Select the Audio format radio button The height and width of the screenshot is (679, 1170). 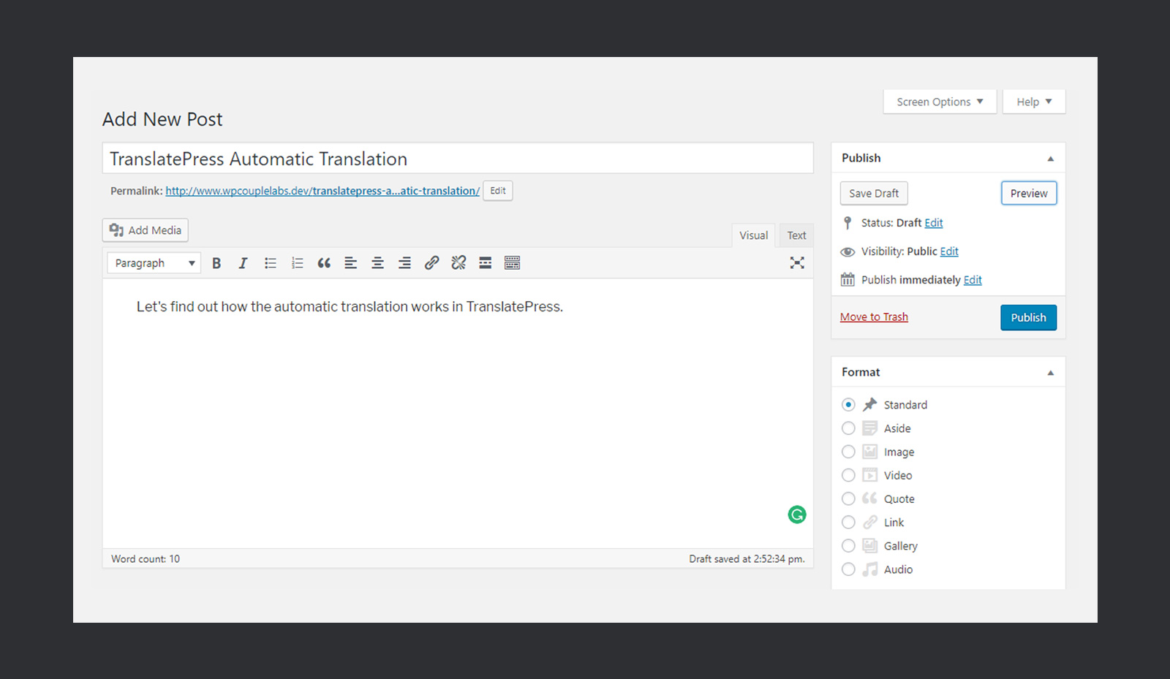pos(848,569)
